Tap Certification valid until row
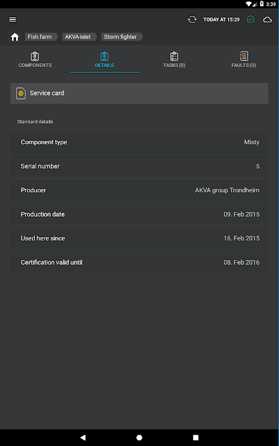This screenshot has width=279, height=446. (x=139, y=263)
